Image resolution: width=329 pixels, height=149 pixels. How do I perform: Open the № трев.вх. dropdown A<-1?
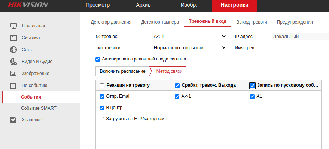189,37
